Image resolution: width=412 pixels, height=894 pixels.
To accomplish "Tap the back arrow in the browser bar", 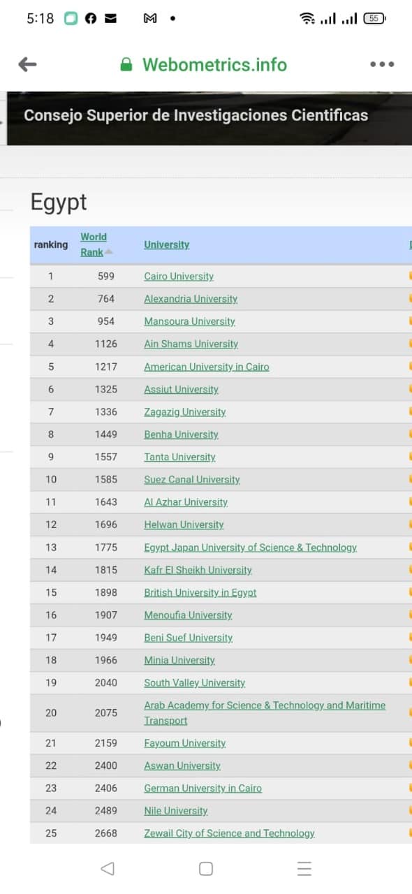I will pyautogui.click(x=27, y=64).
